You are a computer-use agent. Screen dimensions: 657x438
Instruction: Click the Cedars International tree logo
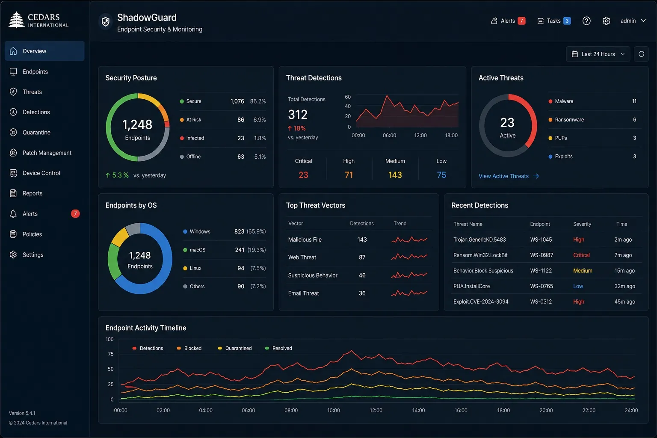17,20
